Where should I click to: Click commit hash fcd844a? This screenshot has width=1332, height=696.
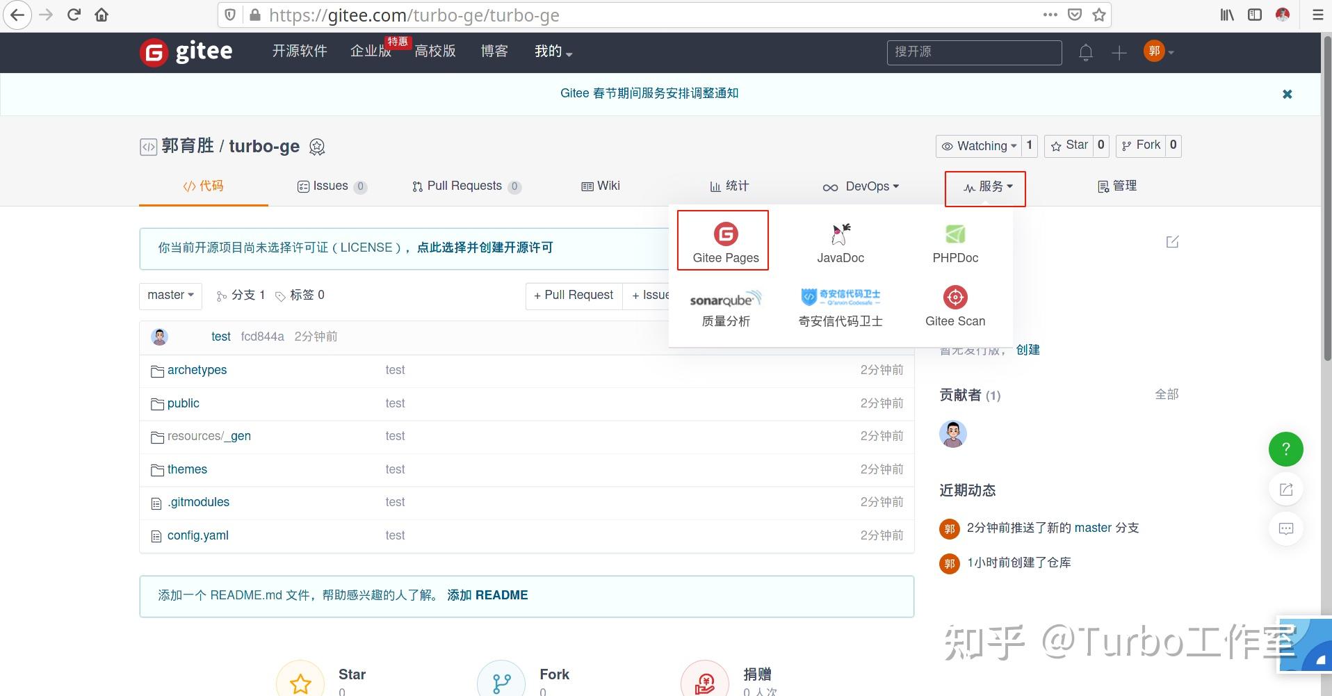(262, 337)
